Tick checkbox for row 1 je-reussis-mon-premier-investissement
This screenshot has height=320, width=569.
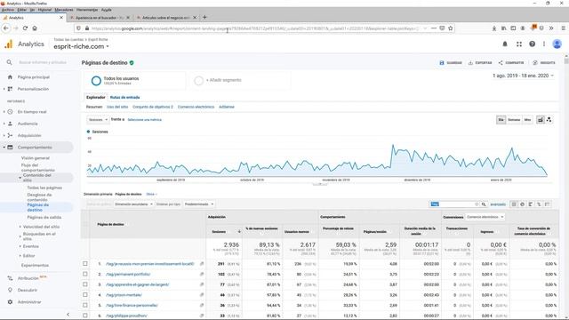pyautogui.click(x=85, y=264)
